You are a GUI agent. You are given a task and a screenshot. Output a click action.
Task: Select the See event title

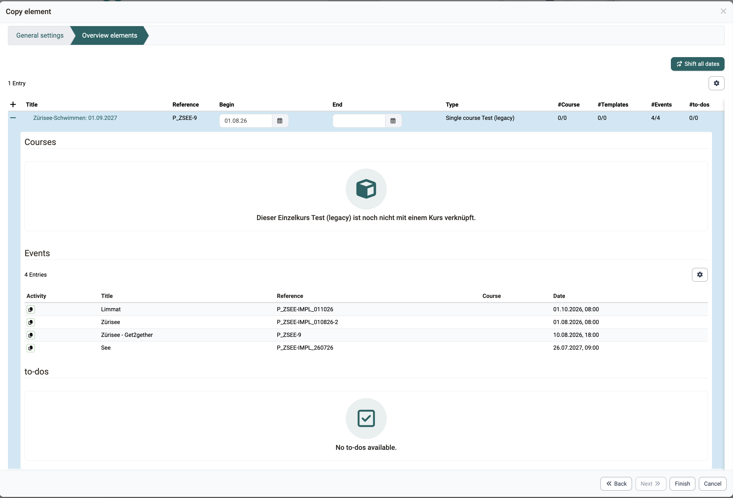tap(106, 348)
